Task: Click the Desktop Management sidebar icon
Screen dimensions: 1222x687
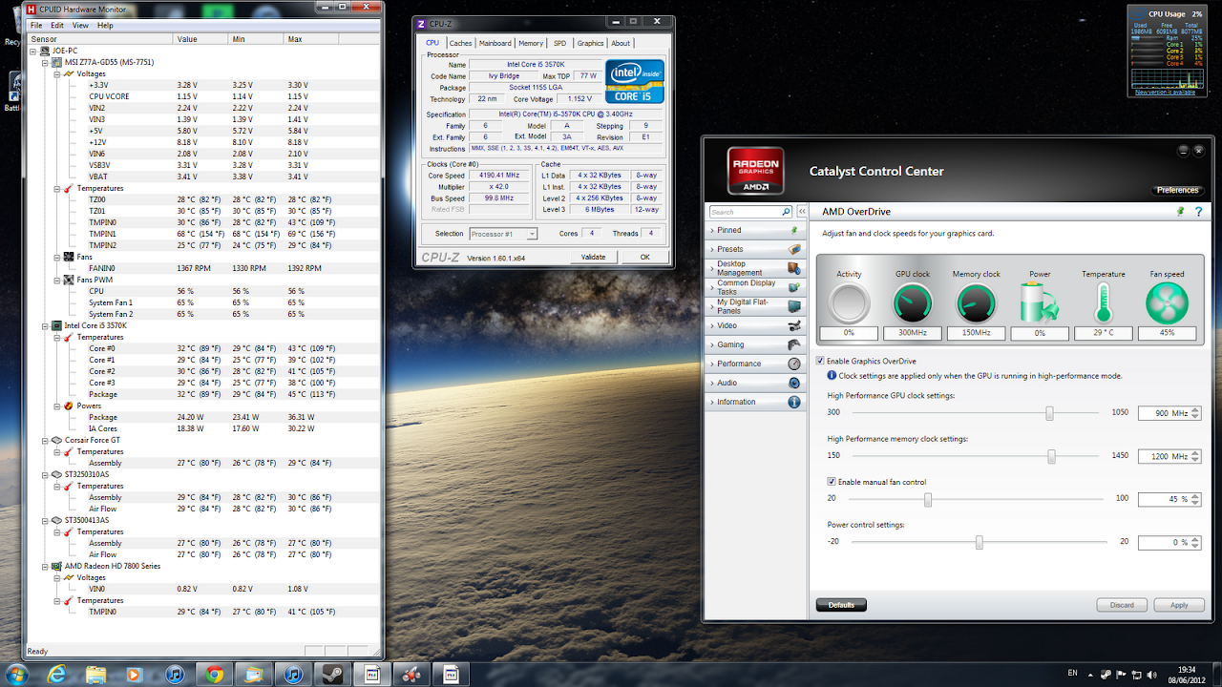Action: (794, 268)
